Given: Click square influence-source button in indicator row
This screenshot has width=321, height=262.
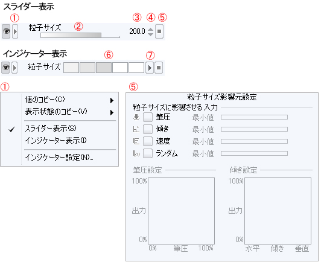Looking at the screenshot, I should [159, 68].
